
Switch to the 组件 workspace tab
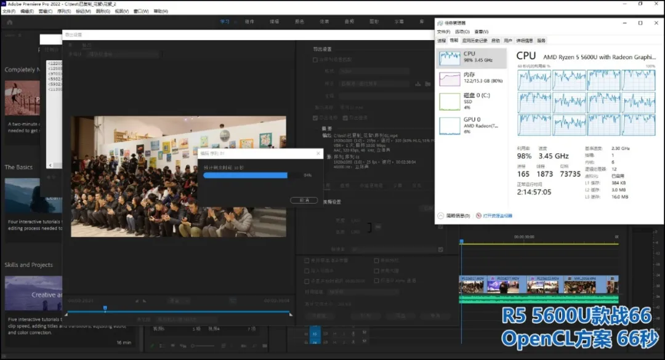click(x=249, y=22)
